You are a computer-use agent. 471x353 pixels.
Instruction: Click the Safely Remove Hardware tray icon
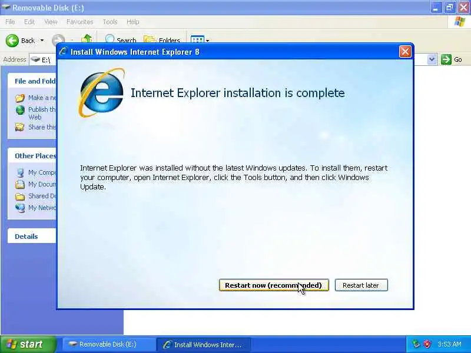[x=416, y=344]
